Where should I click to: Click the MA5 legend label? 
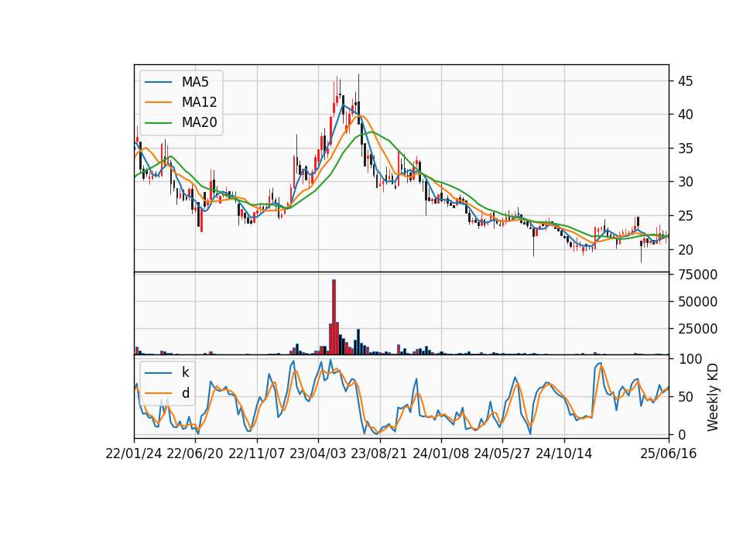pyautogui.click(x=195, y=82)
